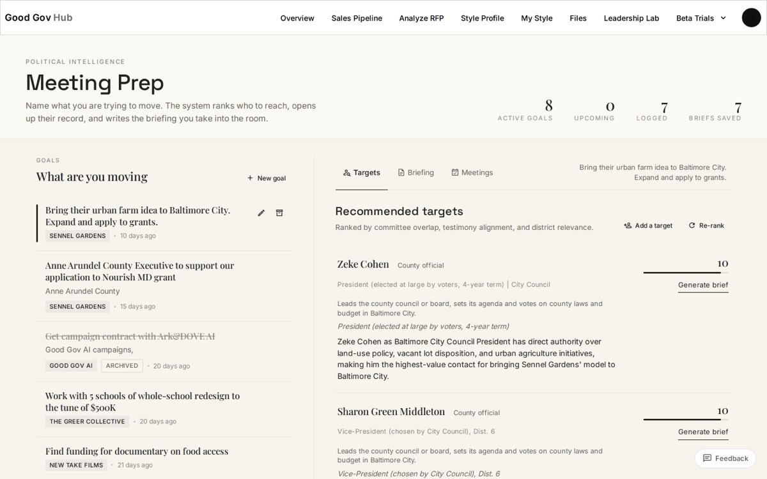
Task: Expand the Beta Trials dropdown
Action: coord(701,18)
